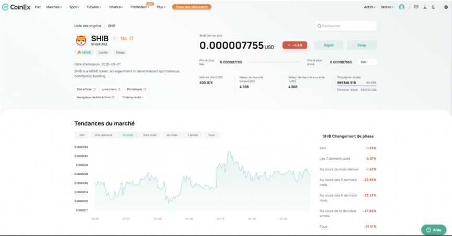
Task: Click the 0.000007755 last price value
Action: pyautogui.click(x=231, y=45)
